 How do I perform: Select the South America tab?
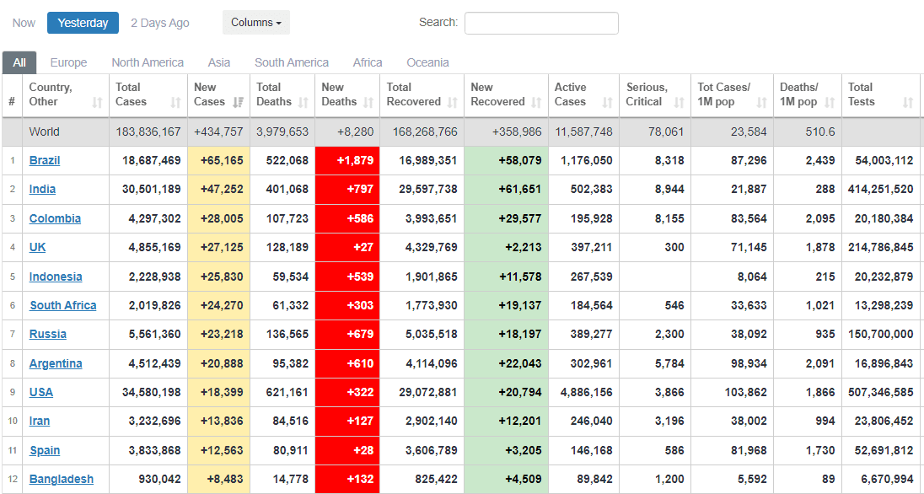tap(292, 62)
